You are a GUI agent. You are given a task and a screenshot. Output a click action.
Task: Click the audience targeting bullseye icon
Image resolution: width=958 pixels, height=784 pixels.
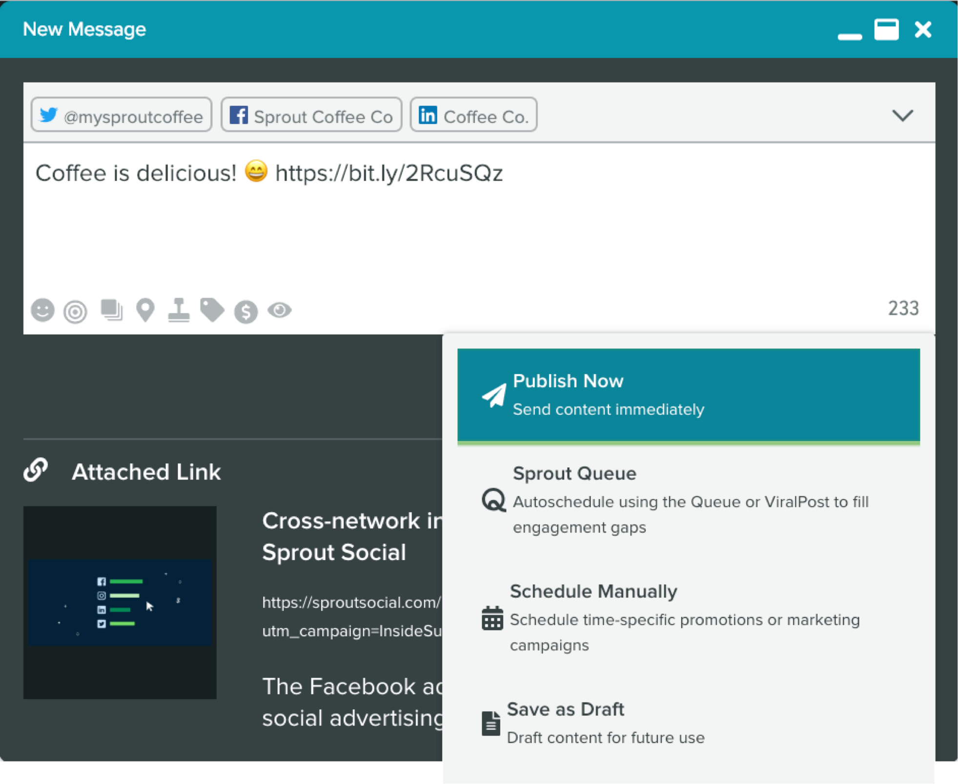75,312
